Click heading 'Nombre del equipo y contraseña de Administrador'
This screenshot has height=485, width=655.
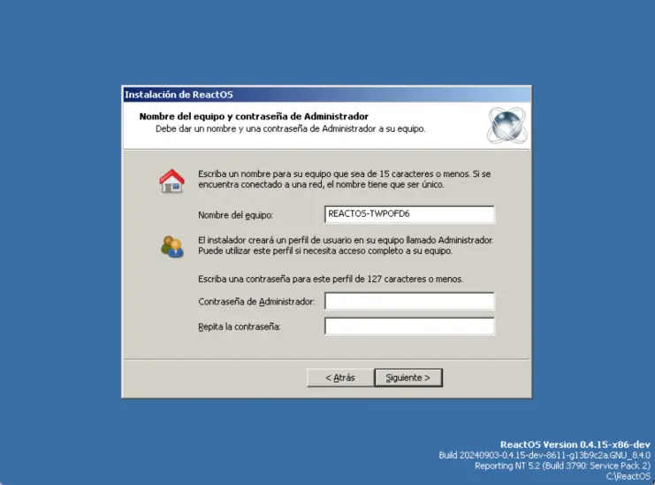point(254,116)
